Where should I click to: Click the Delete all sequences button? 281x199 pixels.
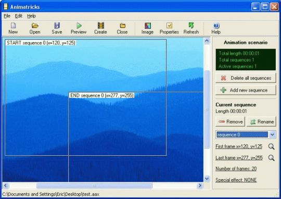(246, 78)
